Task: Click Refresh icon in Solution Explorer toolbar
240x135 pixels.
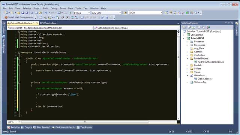Action: click(x=193, y=27)
